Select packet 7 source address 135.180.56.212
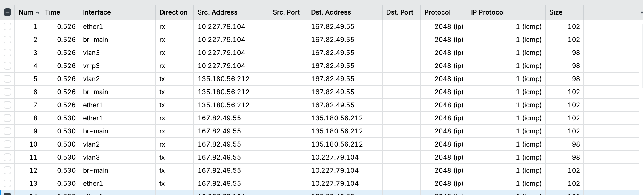This screenshot has width=643, height=195. [224, 105]
